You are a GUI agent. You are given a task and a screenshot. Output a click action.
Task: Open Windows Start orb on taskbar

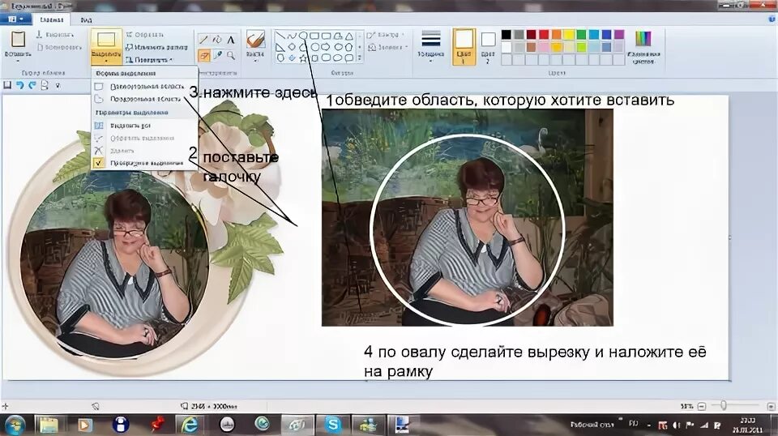click(14, 425)
